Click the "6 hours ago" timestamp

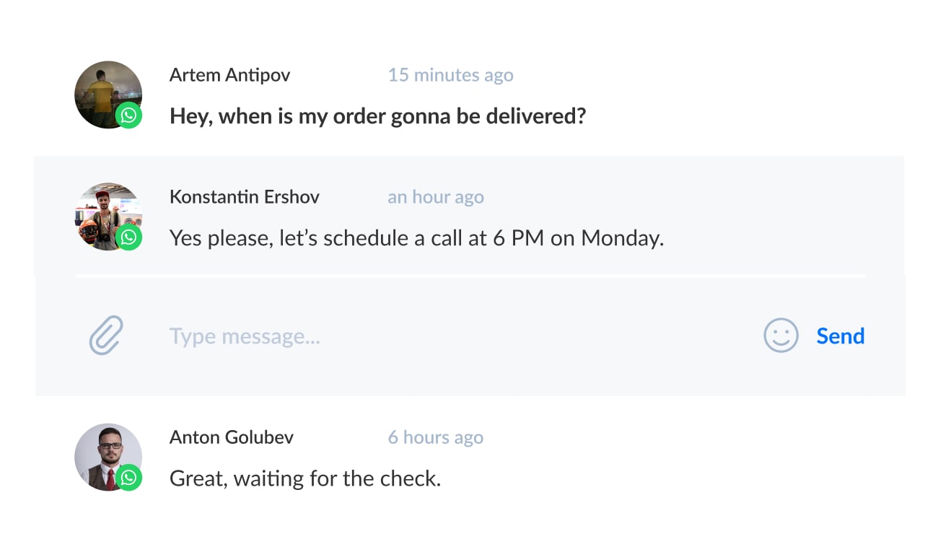(x=435, y=437)
